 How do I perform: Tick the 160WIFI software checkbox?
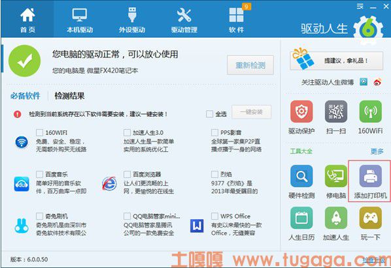[39, 132]
